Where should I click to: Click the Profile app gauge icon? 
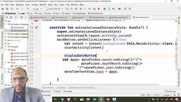click(x=90, y=9)
